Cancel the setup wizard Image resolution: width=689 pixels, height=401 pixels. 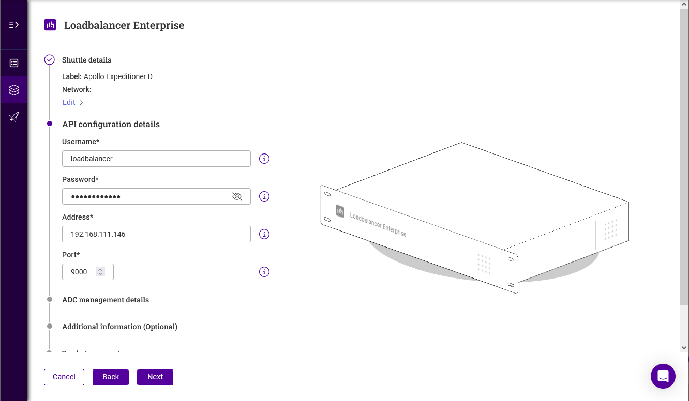coord(64,377)
